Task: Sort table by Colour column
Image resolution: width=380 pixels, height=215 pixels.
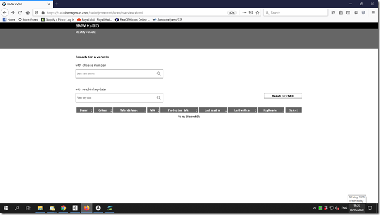Action: point(103,110)
